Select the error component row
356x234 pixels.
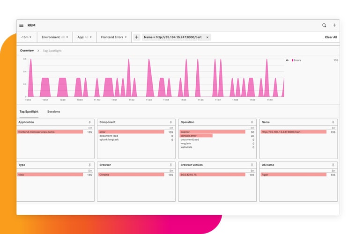point(136,132)
